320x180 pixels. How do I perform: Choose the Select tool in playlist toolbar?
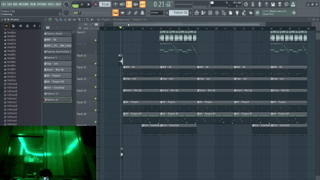(83, 19)
